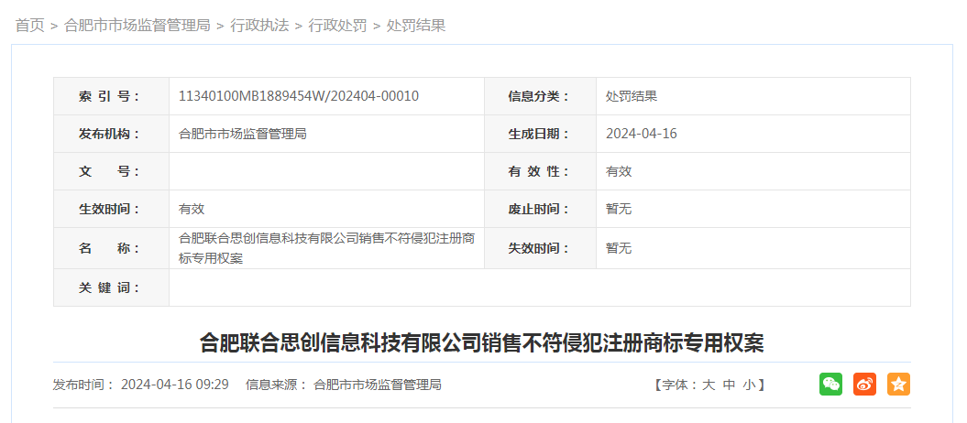Screen dimensions: 967x423
Task: Click the 关键词 label cell
Action: (x=112, y=287)
